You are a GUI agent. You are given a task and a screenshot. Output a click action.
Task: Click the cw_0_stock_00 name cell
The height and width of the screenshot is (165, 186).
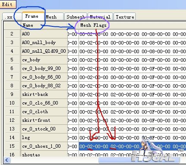click(x=44, y=129)
